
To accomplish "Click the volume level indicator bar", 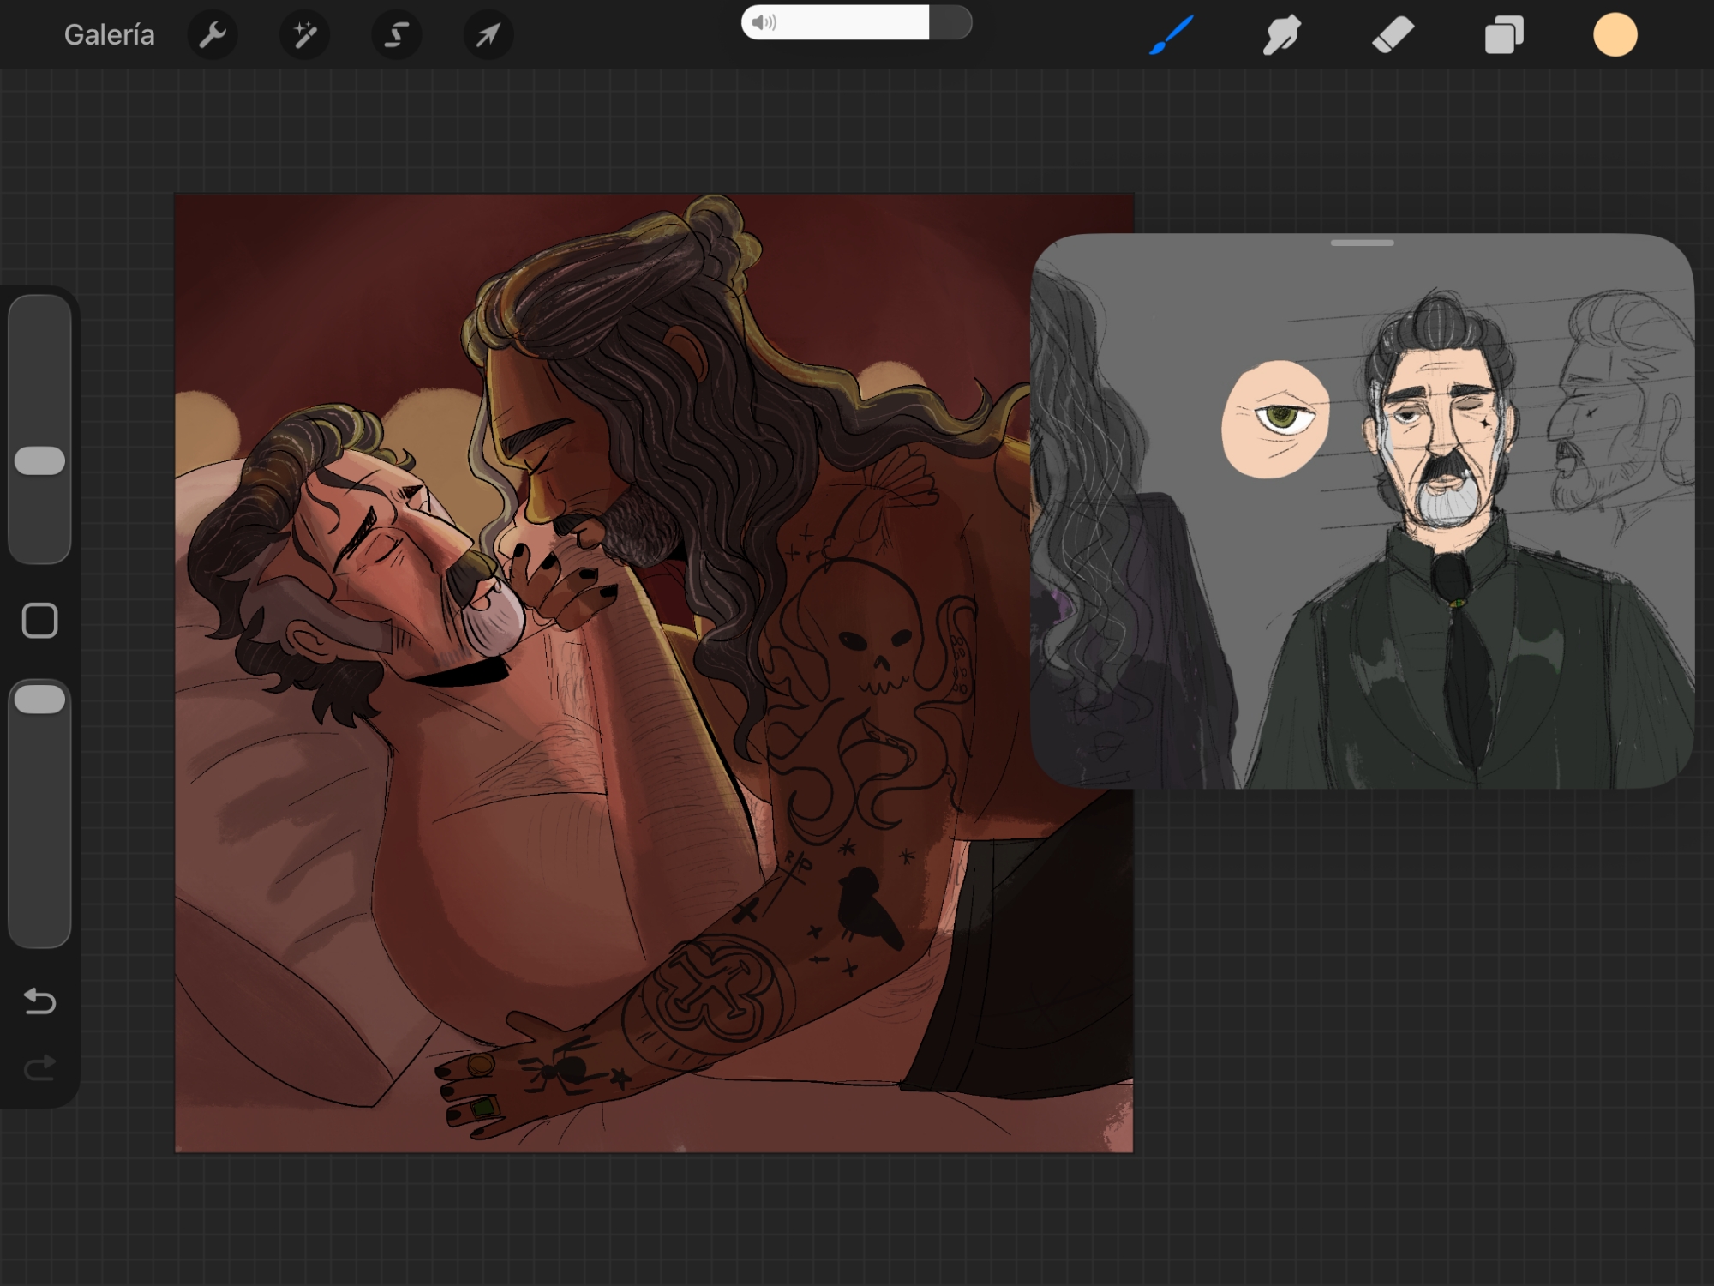I will pos(855,22).
